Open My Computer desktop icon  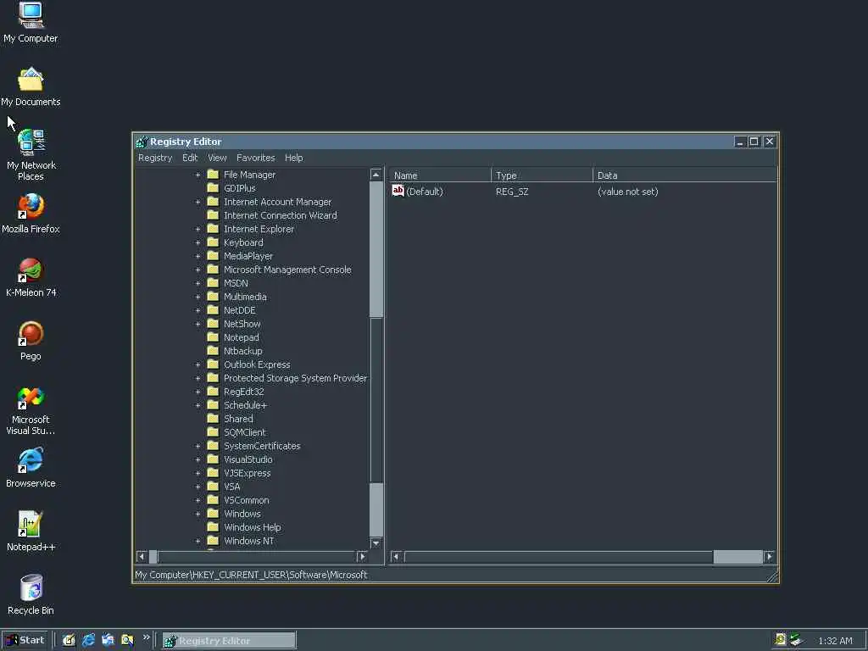pos(31,16)
